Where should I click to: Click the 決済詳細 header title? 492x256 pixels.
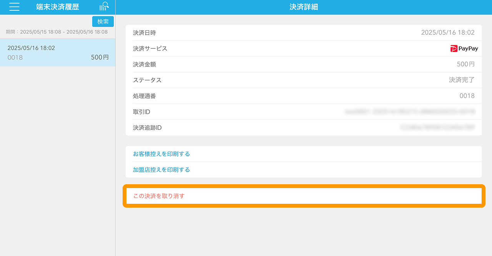pyautogui.click(x=303, y=7)
